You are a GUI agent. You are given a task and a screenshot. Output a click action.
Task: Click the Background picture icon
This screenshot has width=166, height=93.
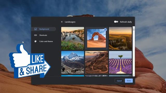(36, 29)
